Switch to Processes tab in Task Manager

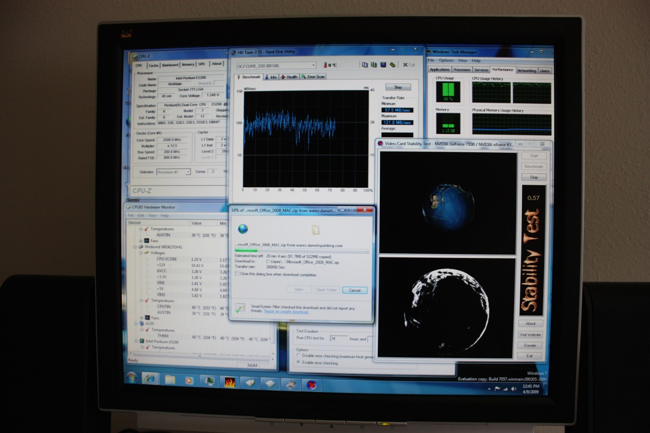coord(462,70)
